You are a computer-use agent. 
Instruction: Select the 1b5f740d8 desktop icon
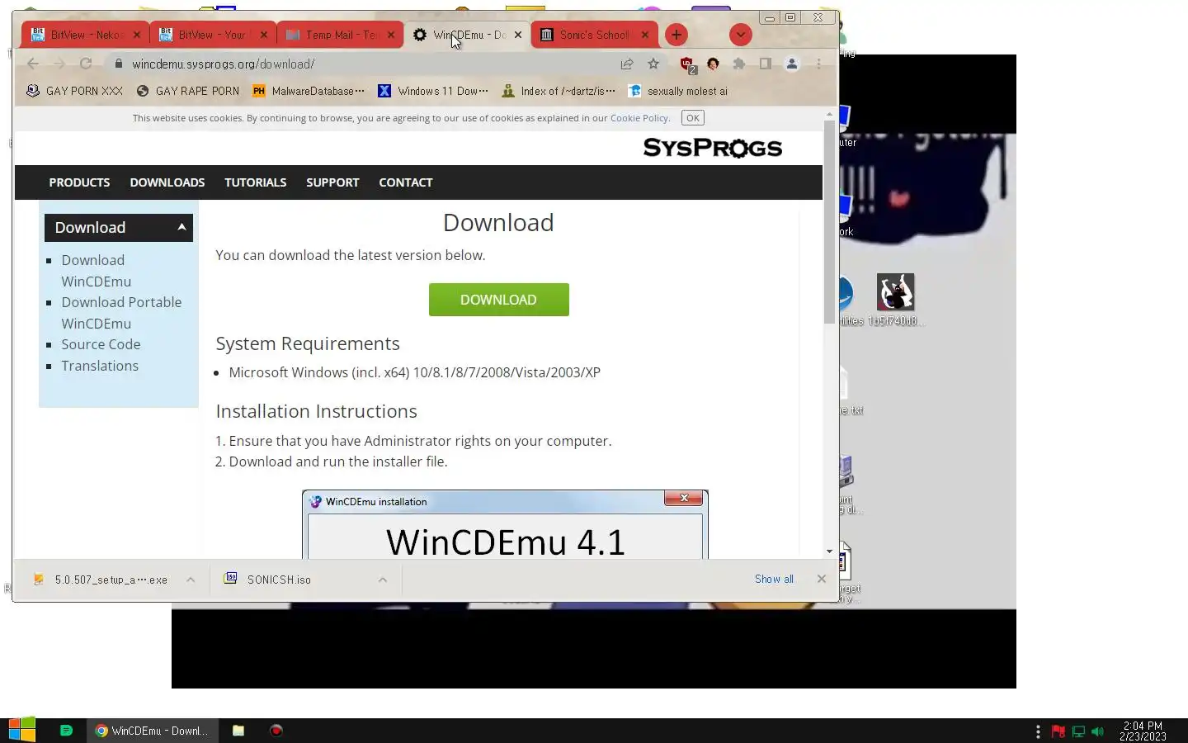pos(896,301)
